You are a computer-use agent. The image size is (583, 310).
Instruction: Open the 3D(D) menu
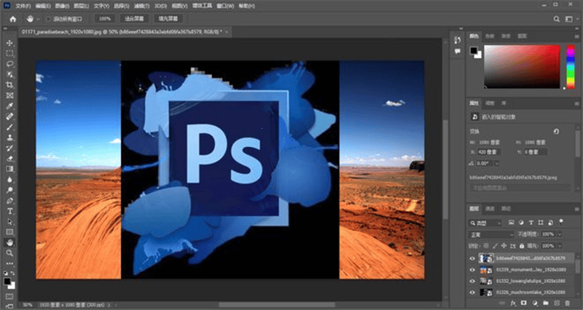click(x=160, y=6)
